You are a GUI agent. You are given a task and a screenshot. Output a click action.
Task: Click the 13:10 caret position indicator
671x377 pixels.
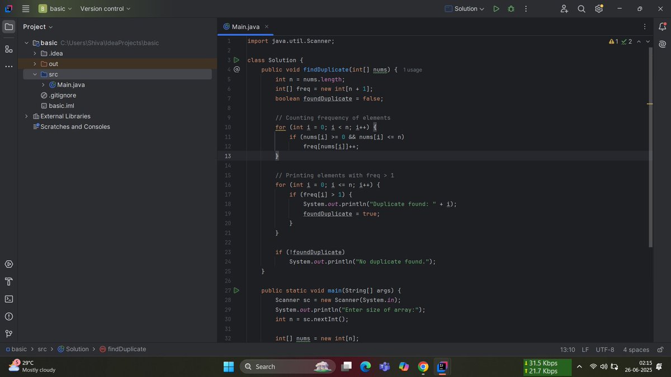[x=568, y=350]
